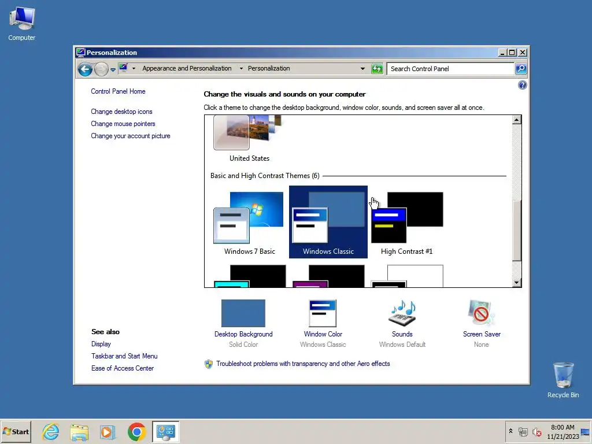Screen dimensions: 592x444
Task: Open the clock showing 8:00 AM
Action: (x=563, y=431)
